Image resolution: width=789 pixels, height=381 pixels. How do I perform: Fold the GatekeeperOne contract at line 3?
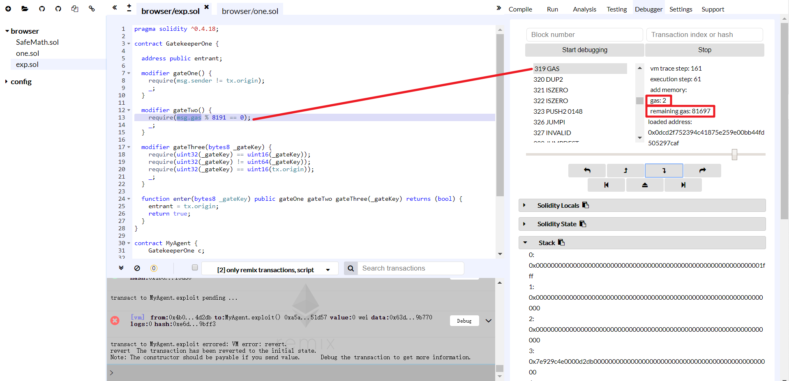coord(129,44)
